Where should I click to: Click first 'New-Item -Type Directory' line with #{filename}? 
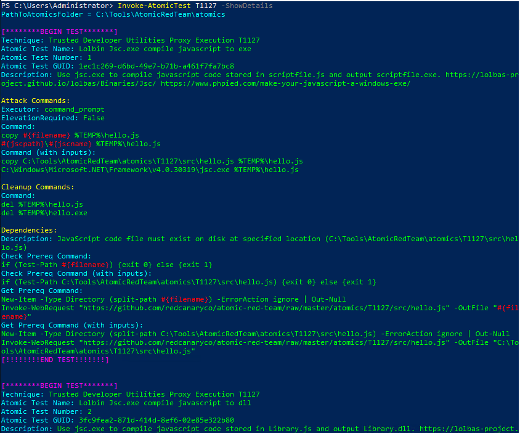coord(174,299)
